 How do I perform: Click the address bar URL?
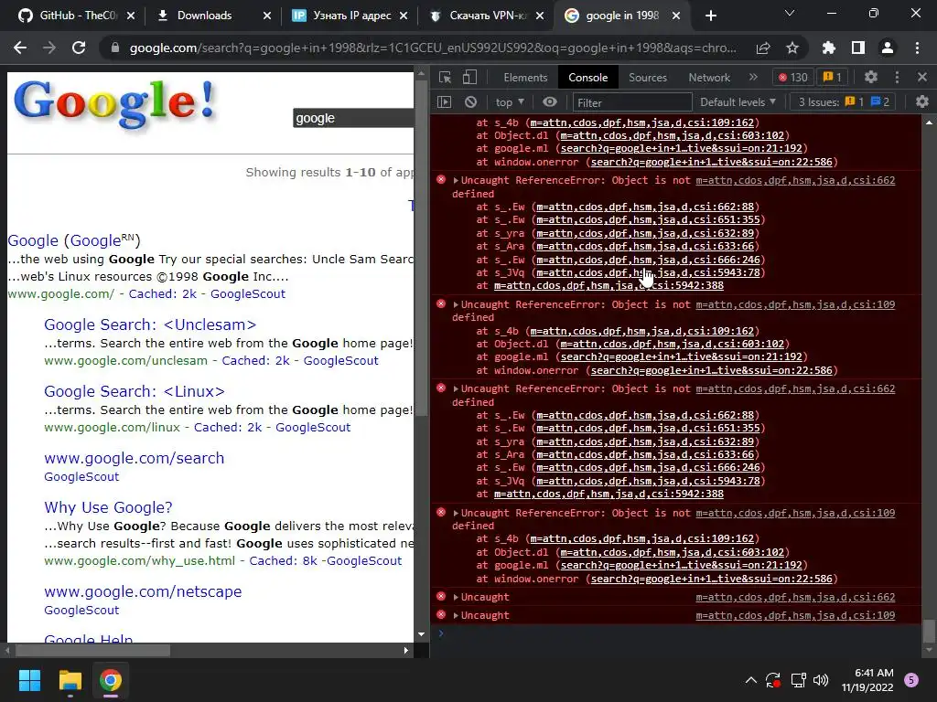[433, 48]
